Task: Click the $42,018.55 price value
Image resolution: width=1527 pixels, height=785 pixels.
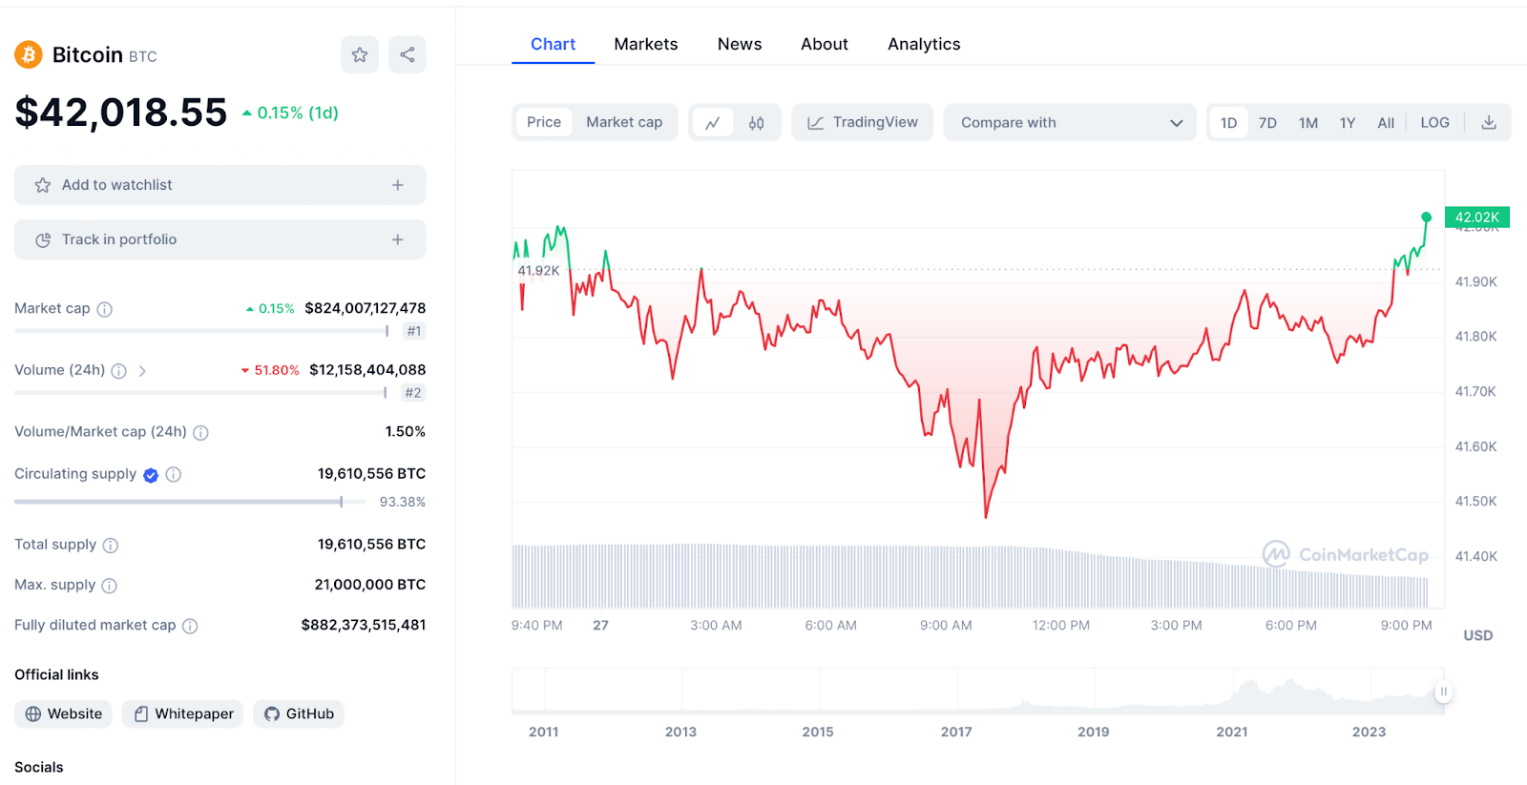Action: coord(121,113)
